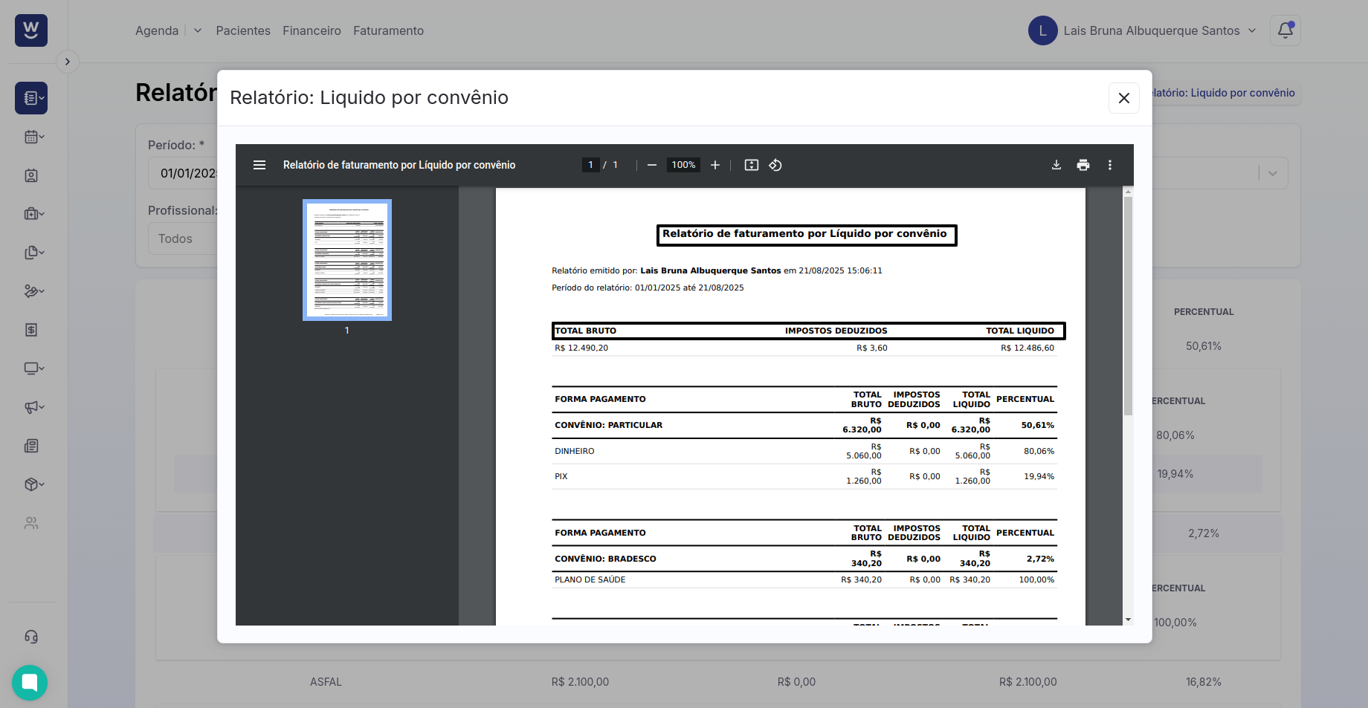This screenshot has height=708, width=1368.
Task: Click the 'CONVÊNIO: PARTICULAR' row in PDF
Action: 804,425
